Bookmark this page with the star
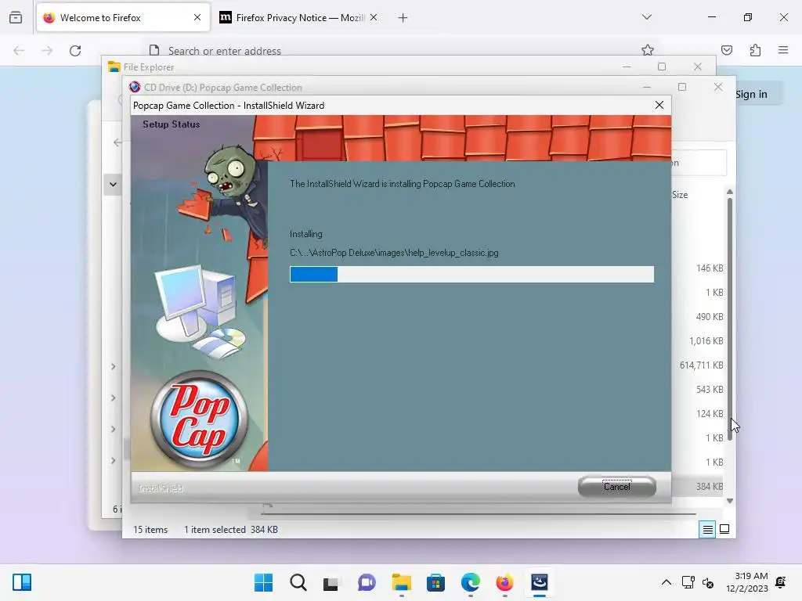This screenshot has height=601, width=802. (648, 50)
